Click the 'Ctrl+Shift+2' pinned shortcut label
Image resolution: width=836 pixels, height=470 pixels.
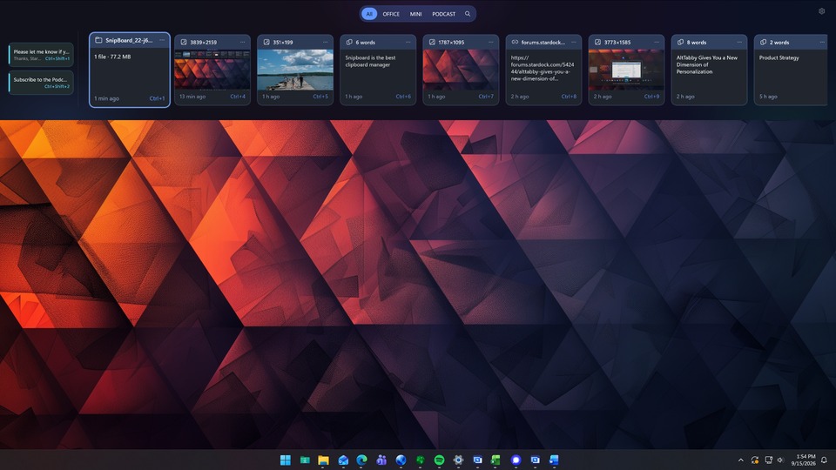tap(57, 86)
